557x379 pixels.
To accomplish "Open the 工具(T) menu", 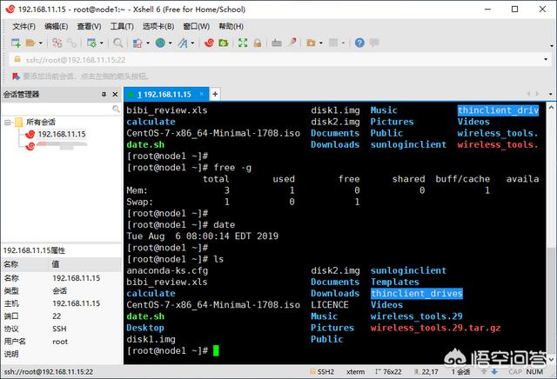I will 122,26.
